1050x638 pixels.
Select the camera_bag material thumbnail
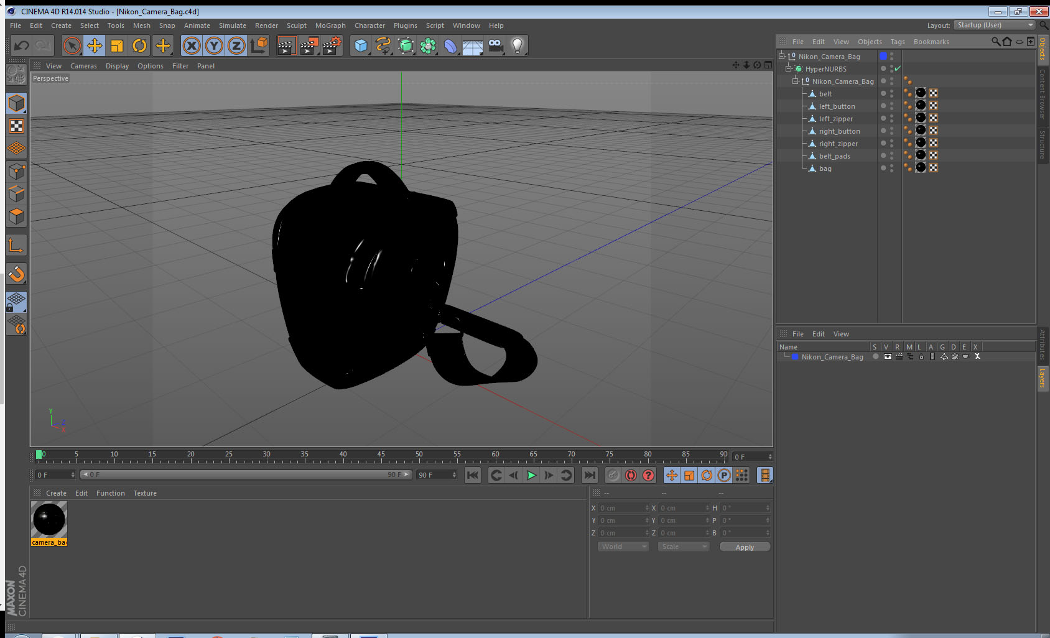[x=49, y=519]
